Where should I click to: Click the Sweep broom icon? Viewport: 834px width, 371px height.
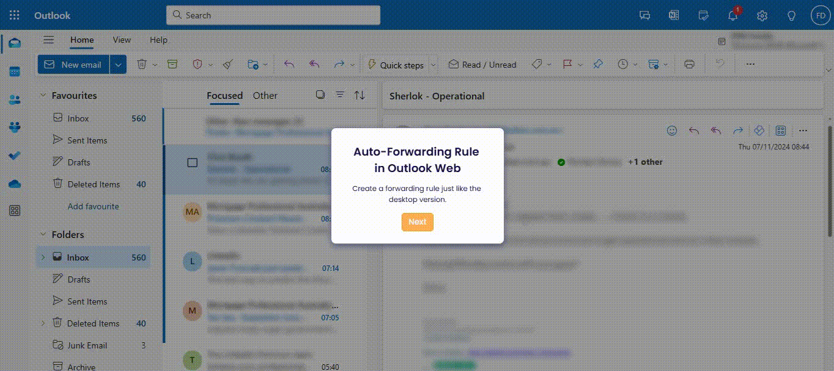[227, 64]
